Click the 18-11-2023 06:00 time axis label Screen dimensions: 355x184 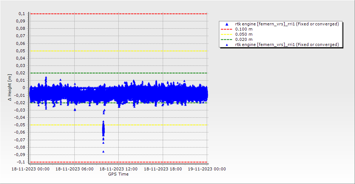[x=74, y=169]
